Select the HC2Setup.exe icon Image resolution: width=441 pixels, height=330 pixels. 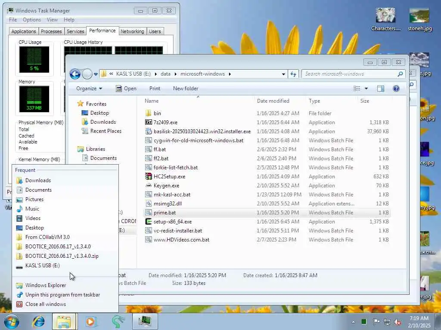[149, 176]
